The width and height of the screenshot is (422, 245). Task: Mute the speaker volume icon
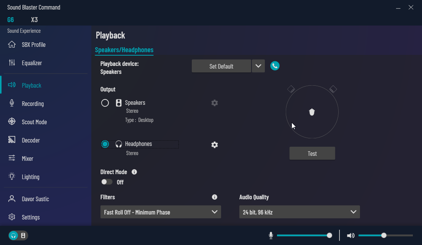click(351, 235)
